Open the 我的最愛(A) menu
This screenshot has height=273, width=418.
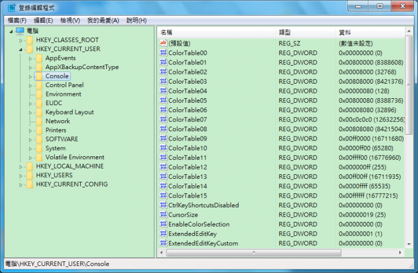(103, 20)
